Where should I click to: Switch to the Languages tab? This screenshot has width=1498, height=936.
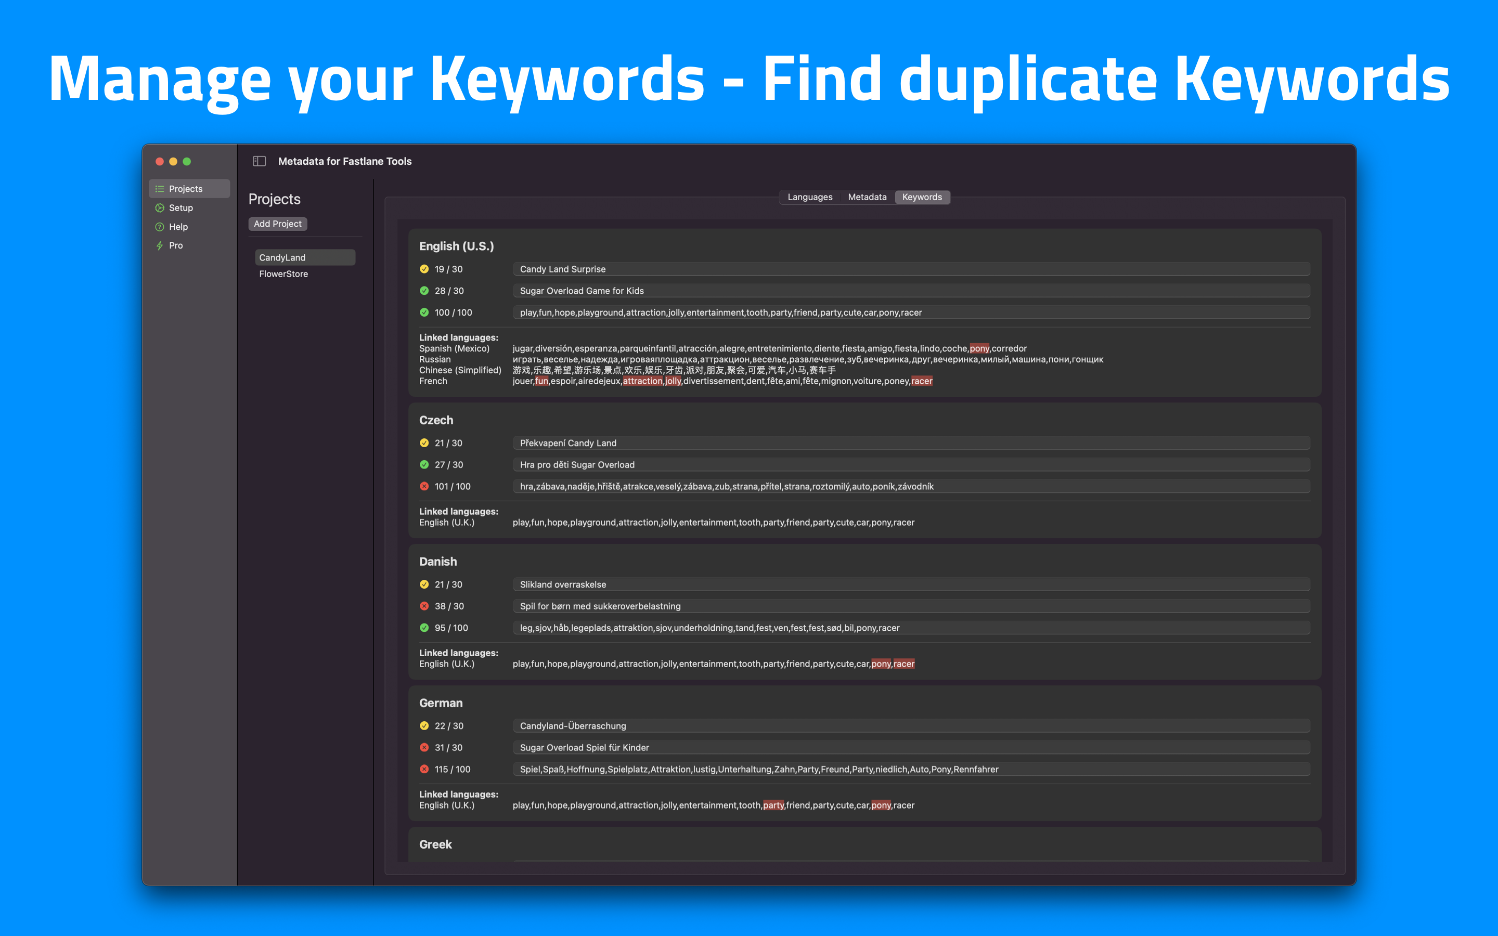click(x=810, y=197)
